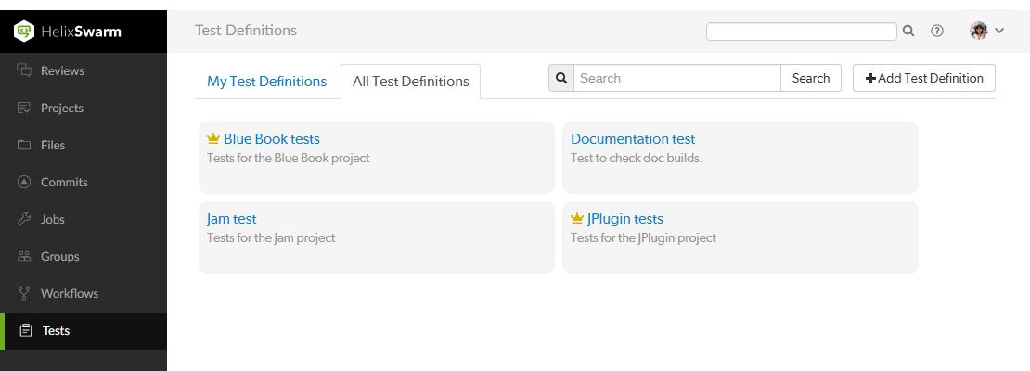Click the Commits sidebar icon
Viewport: 1030px width, 371px height.
point(24,182)
